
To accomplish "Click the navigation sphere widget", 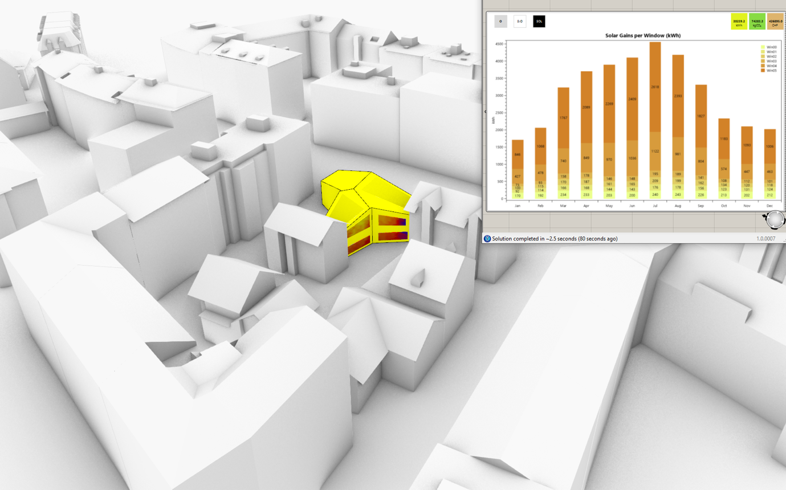I will [x=775, y=220].
